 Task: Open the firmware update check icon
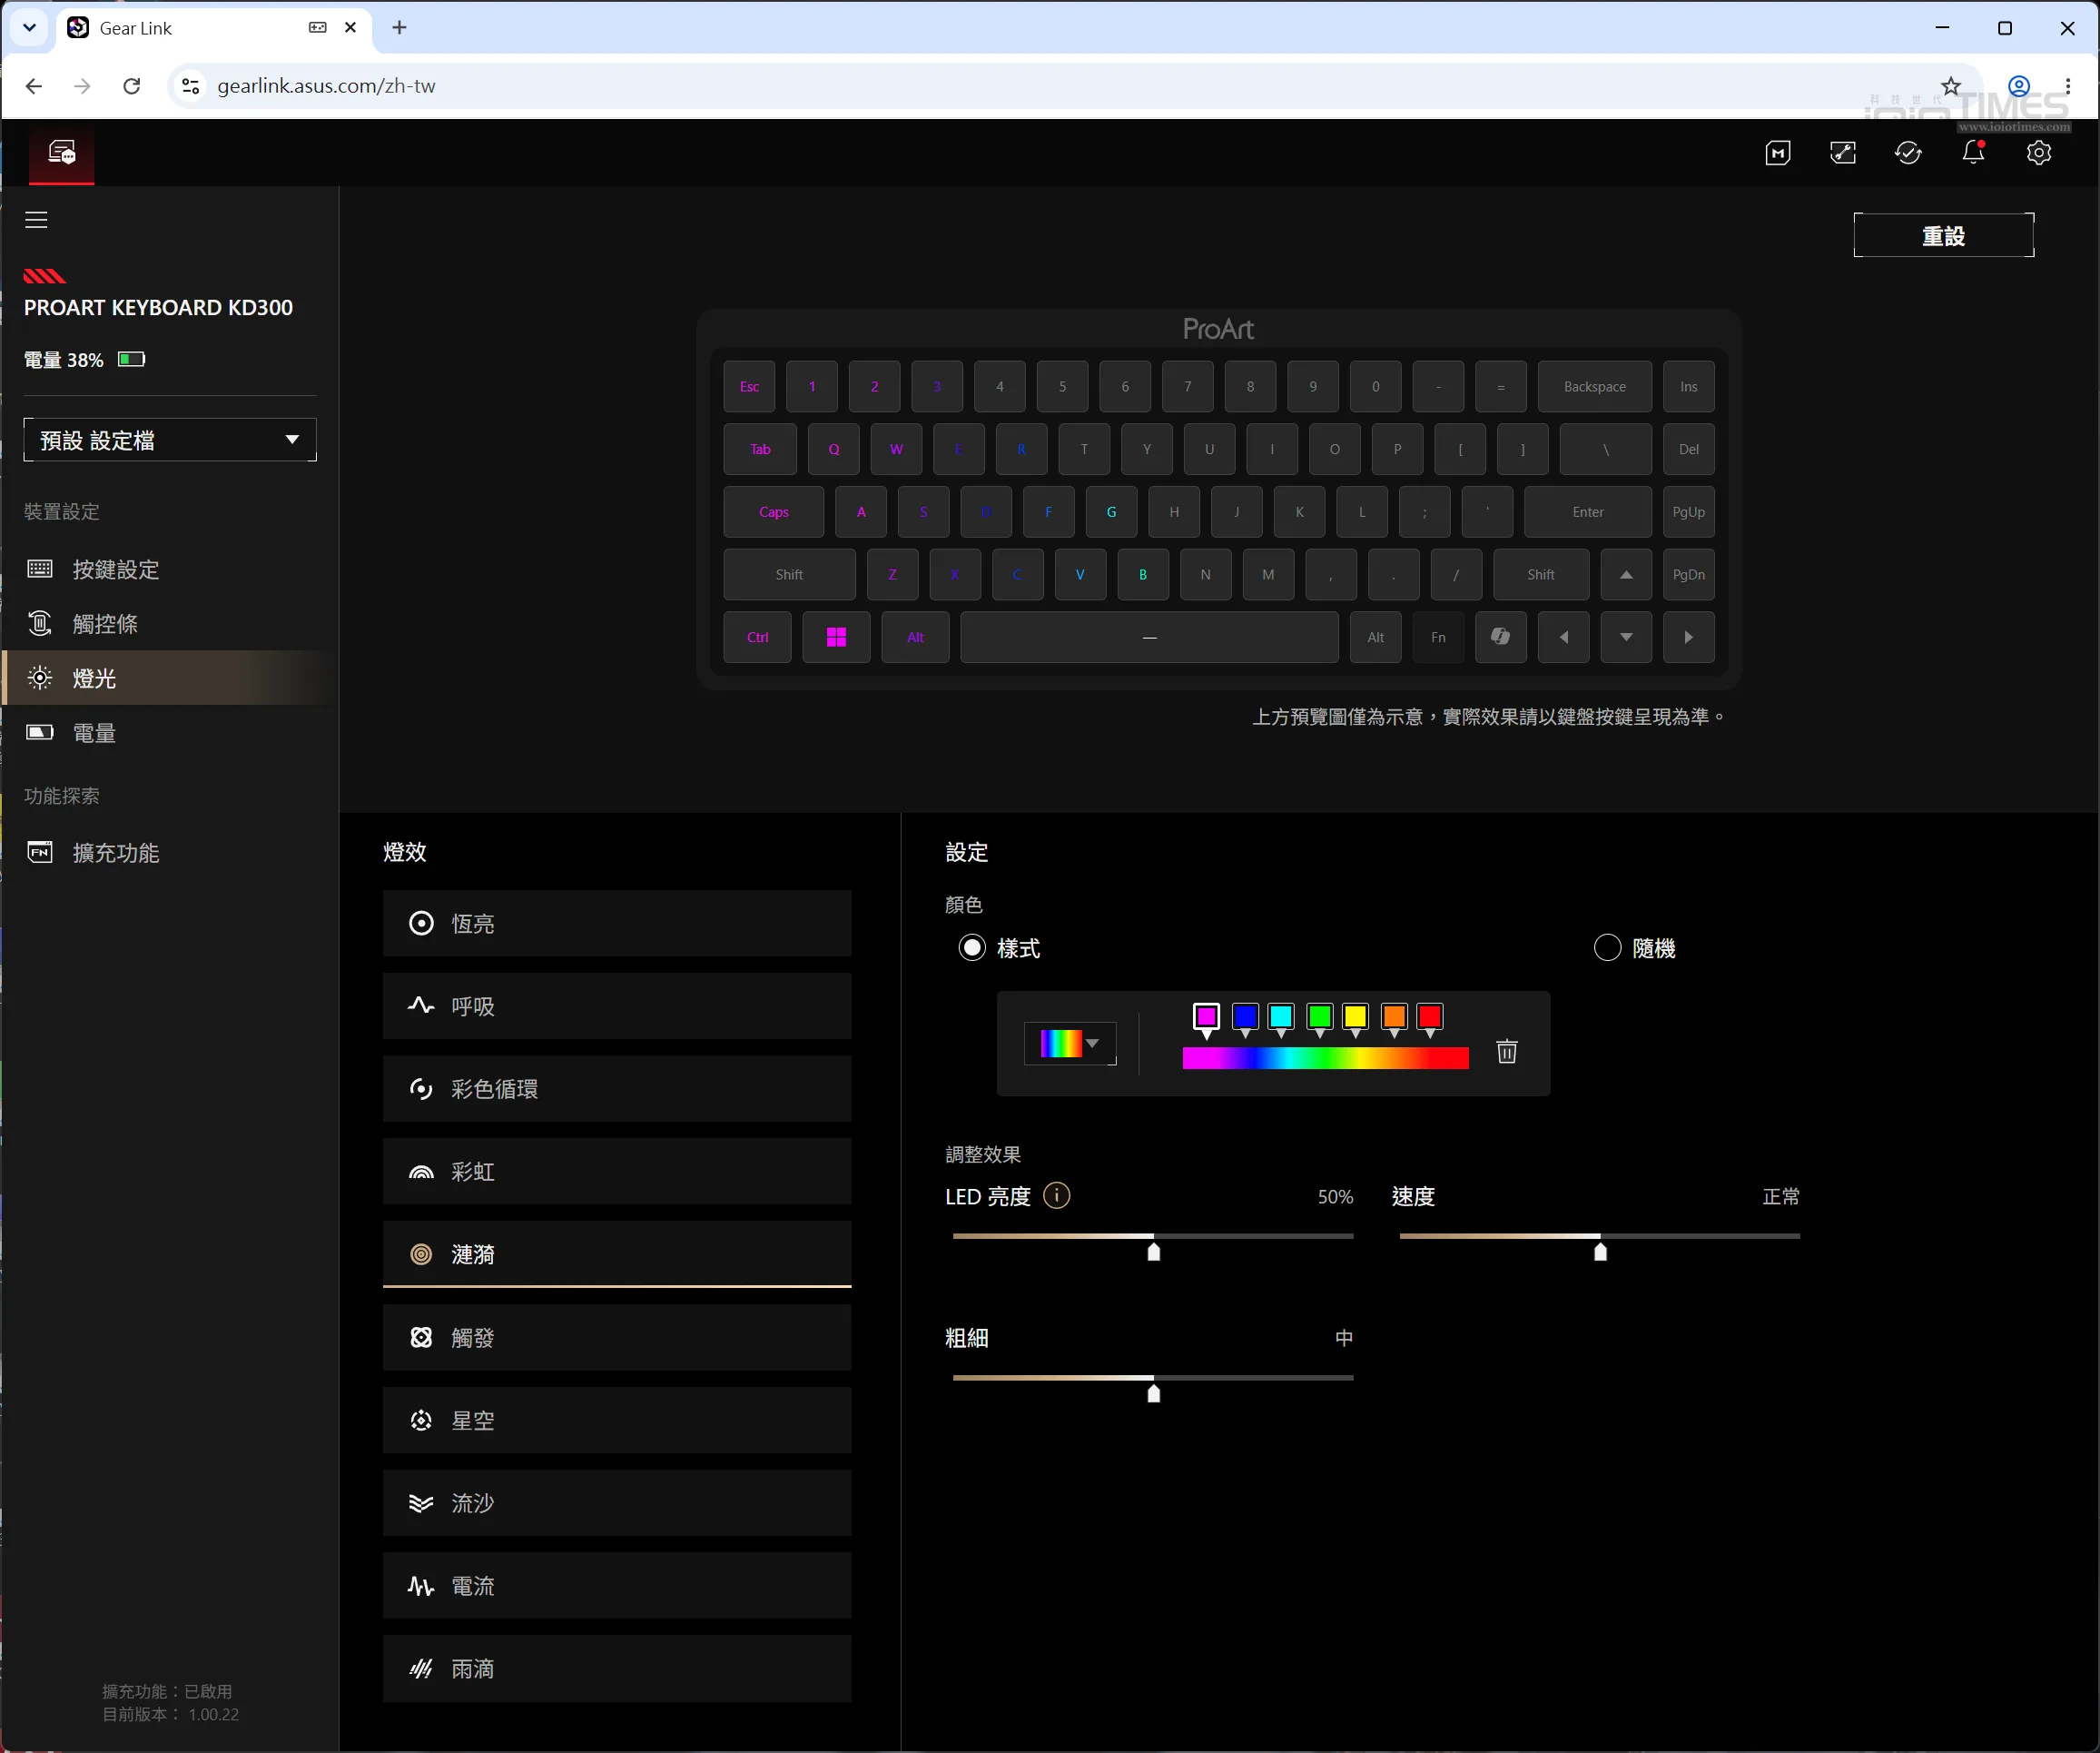(1908, 154)
